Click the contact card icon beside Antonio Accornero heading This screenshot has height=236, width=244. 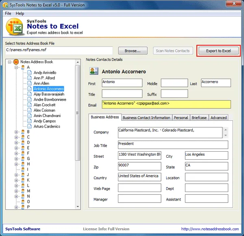tap(94, 71)
